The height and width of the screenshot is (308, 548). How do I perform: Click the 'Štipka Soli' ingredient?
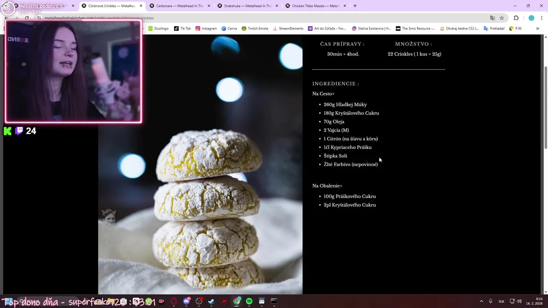[x=335, y=156]
